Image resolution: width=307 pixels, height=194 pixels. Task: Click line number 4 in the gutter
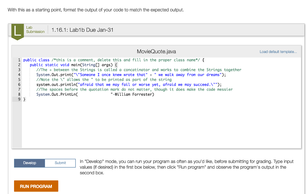click(19, 75)
